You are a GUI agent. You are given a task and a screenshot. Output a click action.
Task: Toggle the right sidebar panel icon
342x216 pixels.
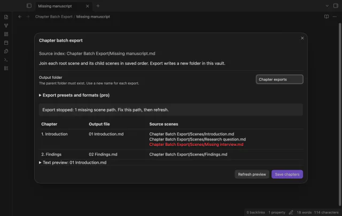(x=336, y=6)
